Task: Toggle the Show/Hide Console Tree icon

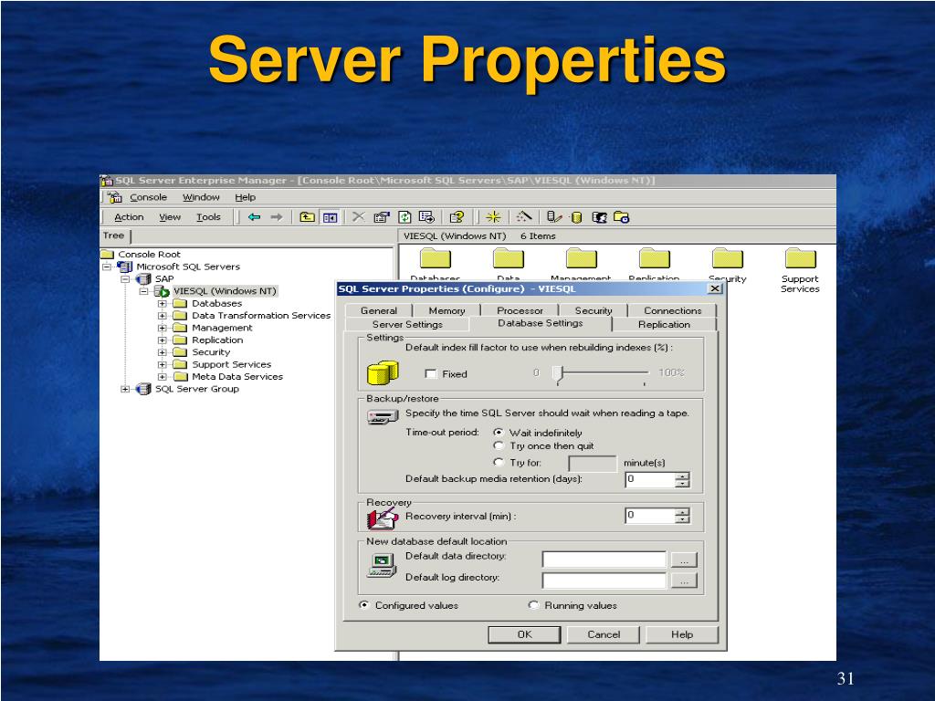Action: pyautogui.click(x=330, y=217)
